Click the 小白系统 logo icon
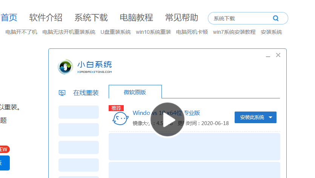The height and width of the screenshot is (178, 315). click(x=65, y=67)
